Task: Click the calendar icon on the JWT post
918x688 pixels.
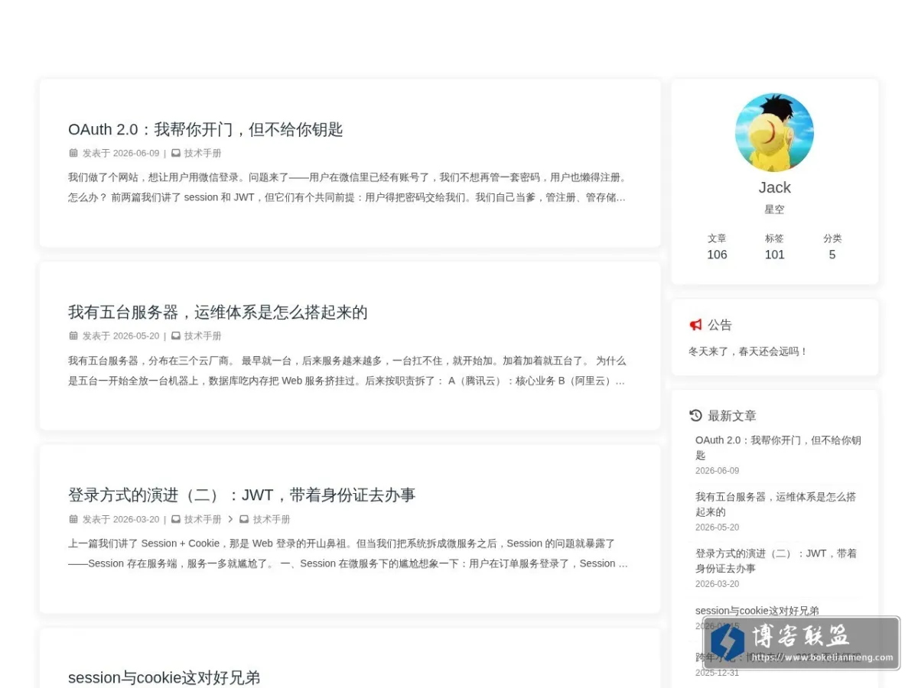Action: click(73, 519)
